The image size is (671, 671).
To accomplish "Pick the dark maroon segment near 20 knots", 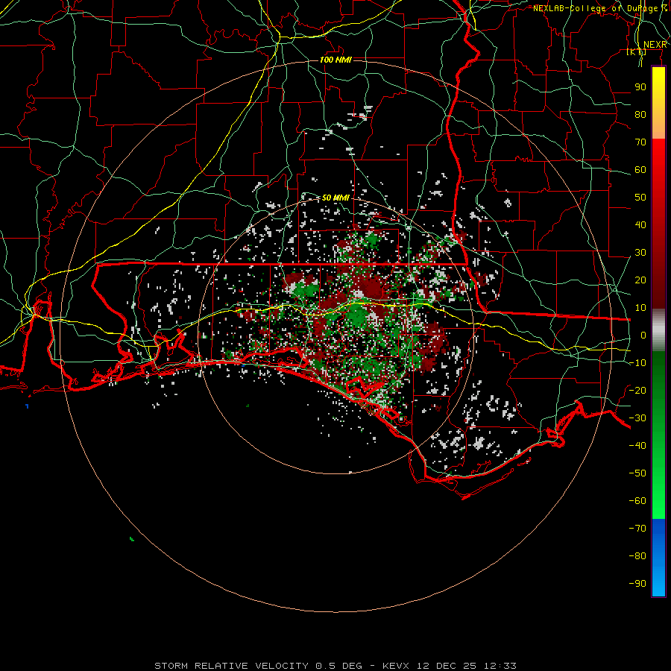I will pyautogui.click(x=658, y=280).
